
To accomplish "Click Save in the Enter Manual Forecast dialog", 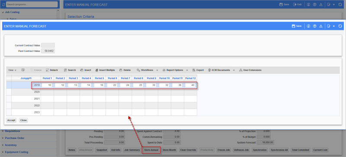I will pyautogui.click(x=297, y=26).
